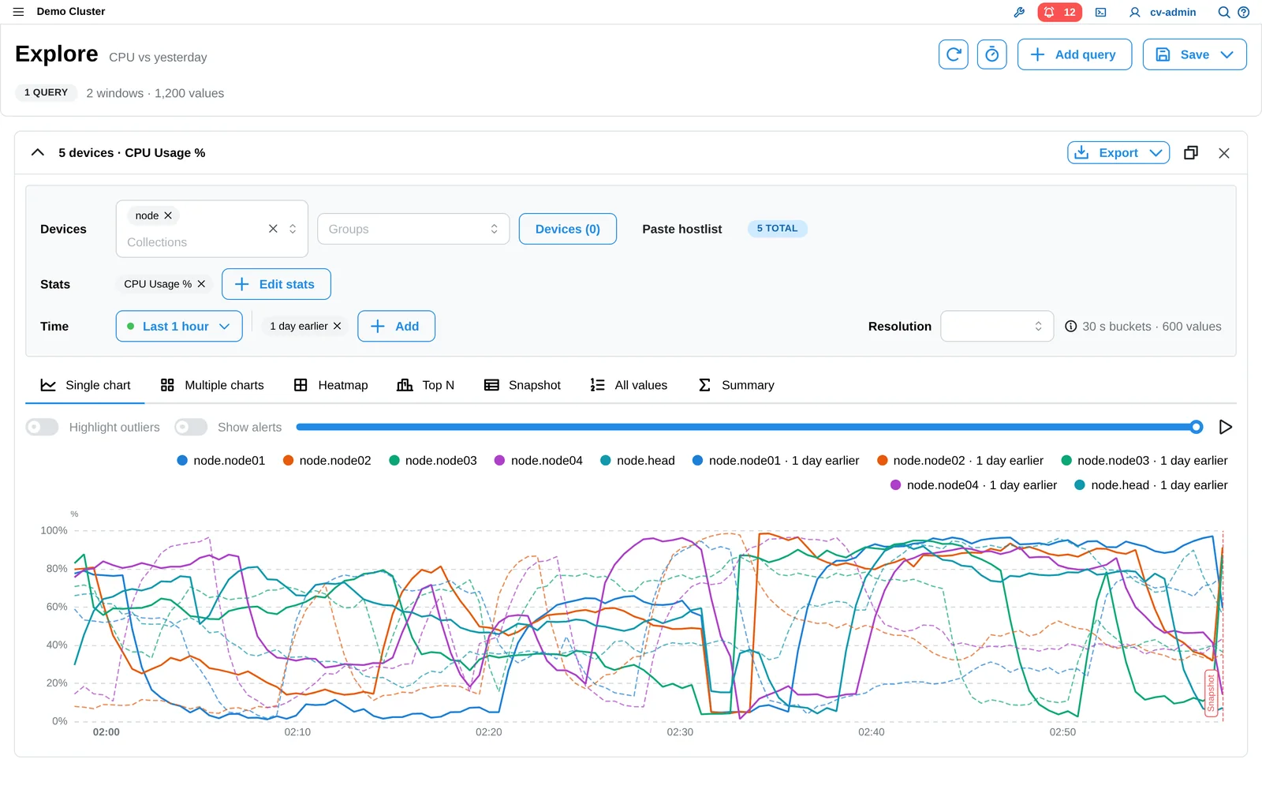Screen dimensions: 1262x789
Task: Open the wrench tools icon
Action: 1019,12
